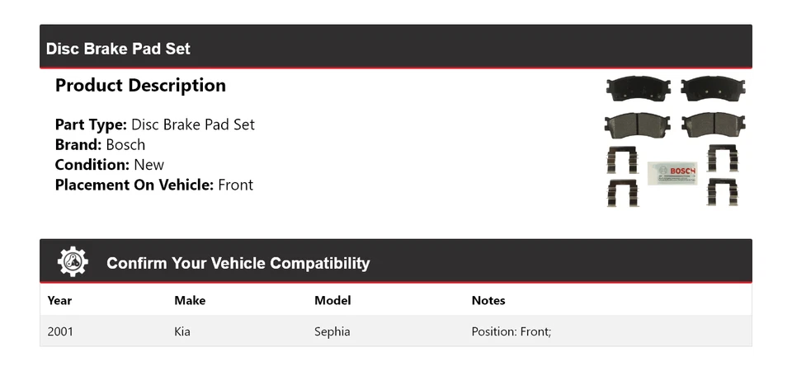Viewport: 792px width, 371px height.
Task: Click the lower-right brake pad in photo
Action: coord(714,124)
